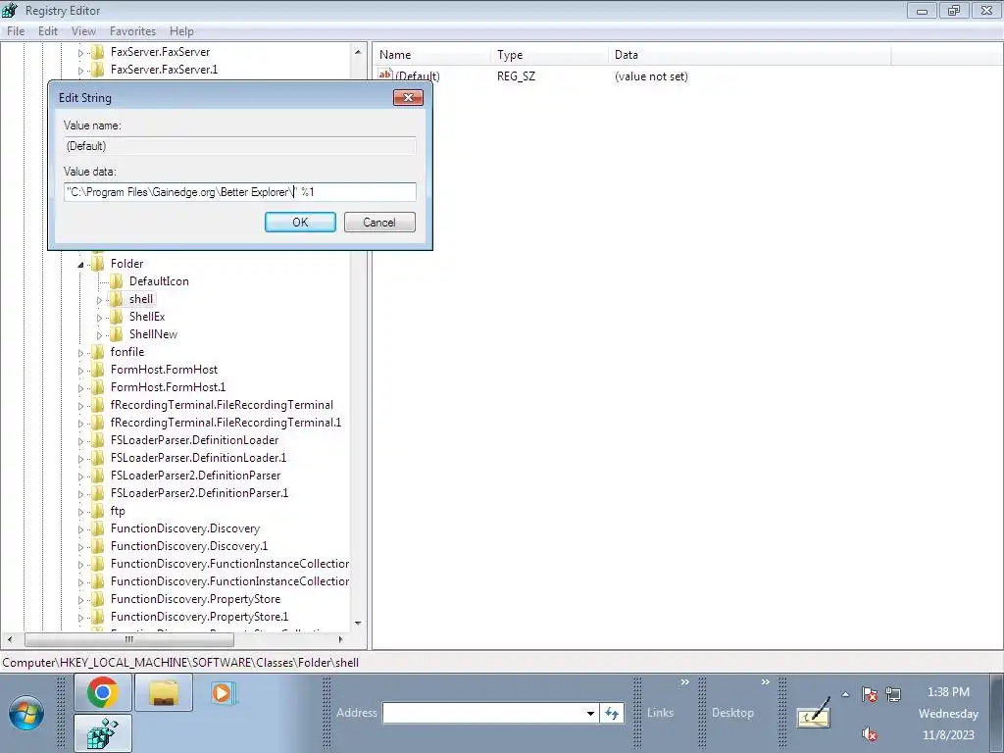Click the Address bar Go button
The height and width of the screenshot is (753, 1004).
[612, 713]
